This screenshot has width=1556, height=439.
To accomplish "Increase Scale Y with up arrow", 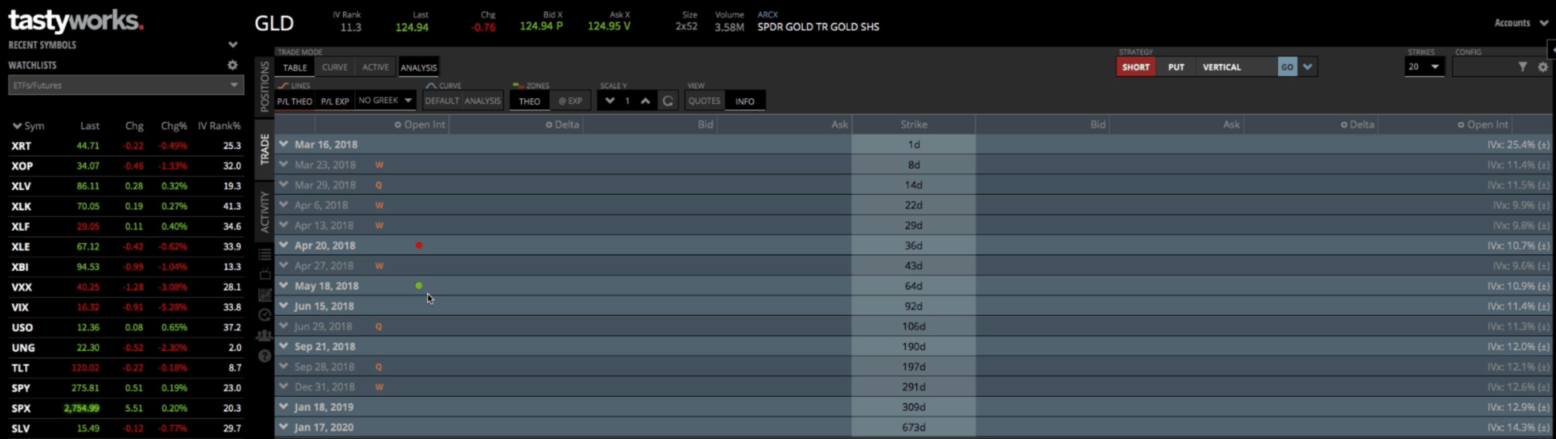I will (645, 101).
